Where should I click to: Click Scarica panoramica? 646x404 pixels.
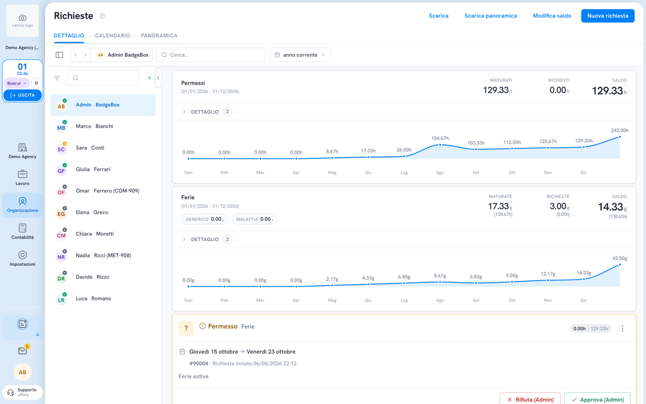[x=491, y=16]
